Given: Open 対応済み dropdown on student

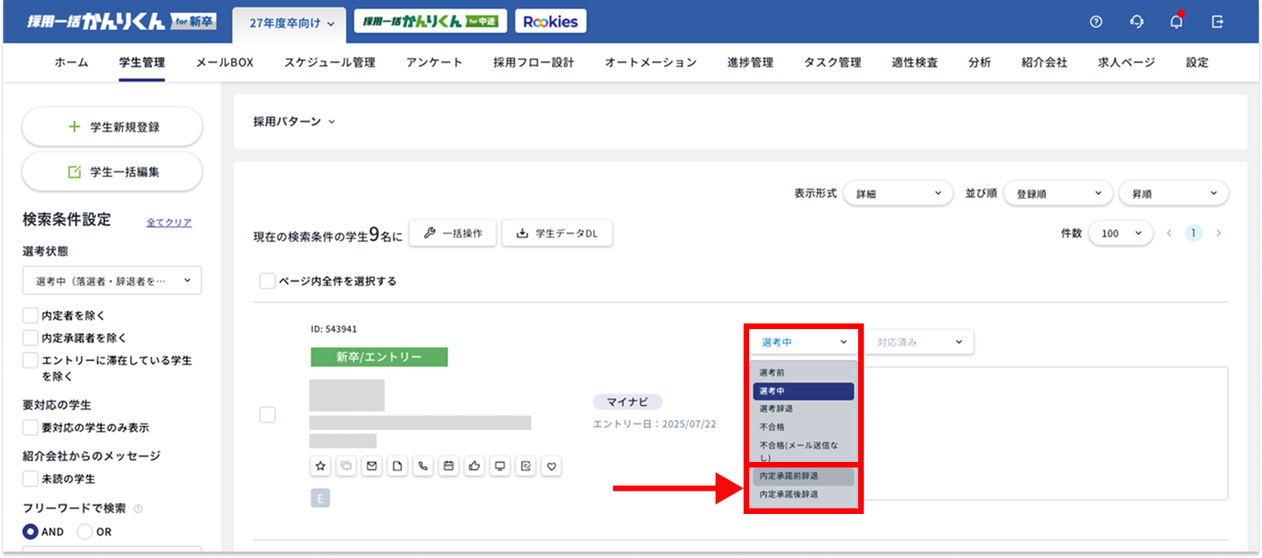Looking at the screenshot, I should [x=919, y=342].
